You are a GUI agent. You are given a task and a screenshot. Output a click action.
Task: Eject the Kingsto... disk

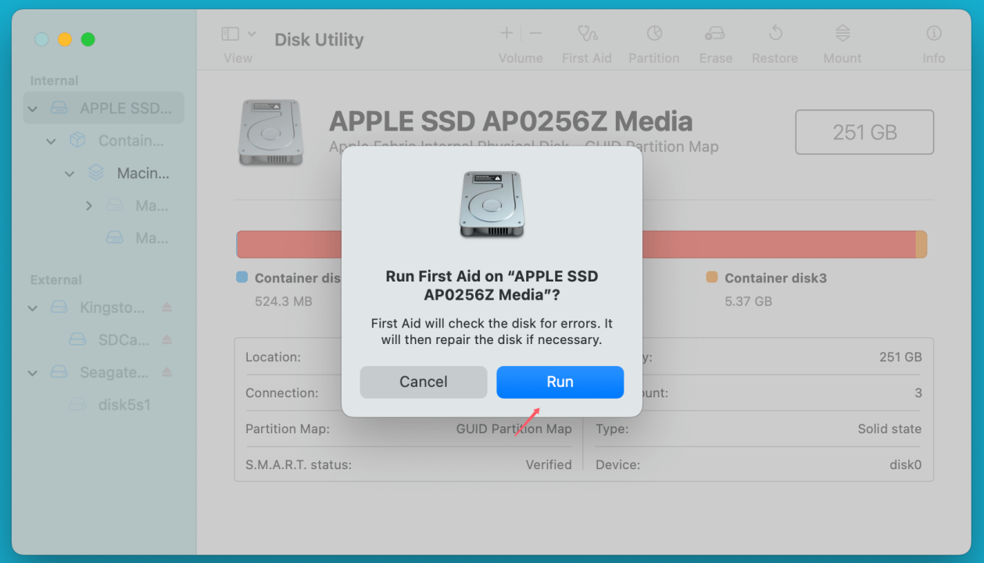pos(166,307)
